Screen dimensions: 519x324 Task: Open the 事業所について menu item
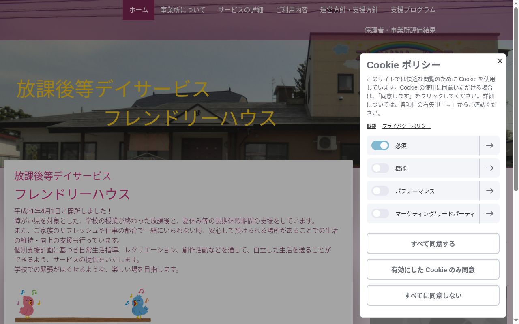pos(183,10)
